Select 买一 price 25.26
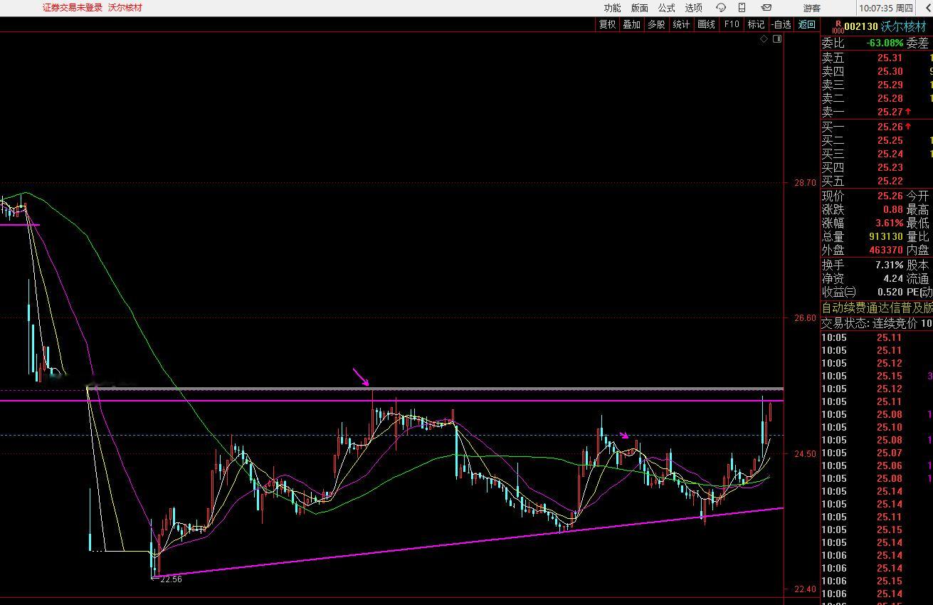The image size is (933, 605). (x=890, y=127)
